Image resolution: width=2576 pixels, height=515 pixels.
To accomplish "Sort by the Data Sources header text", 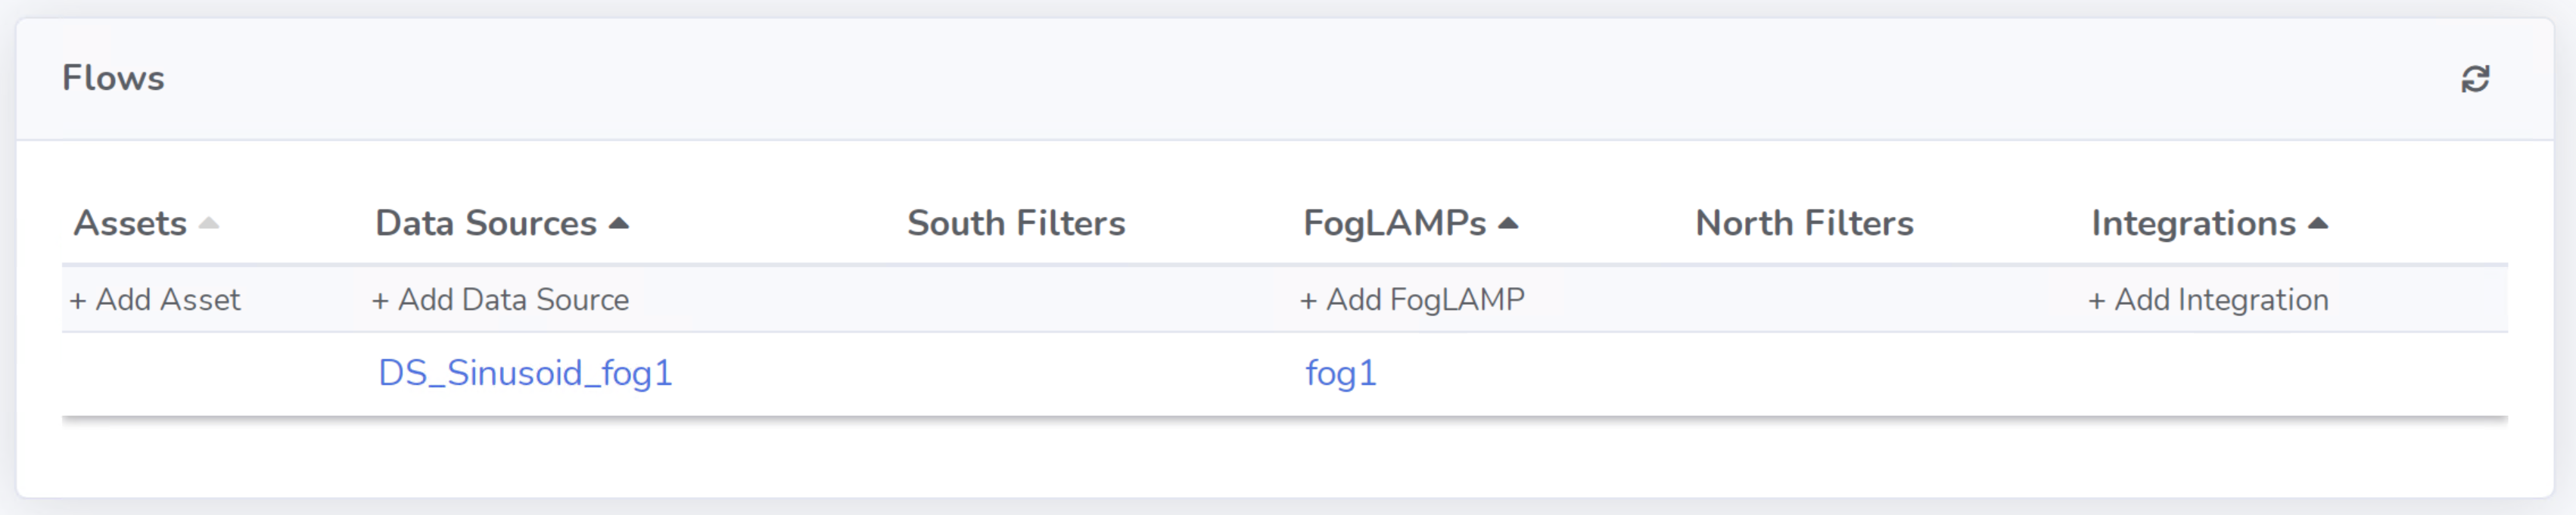I will [x=486, y=223].
